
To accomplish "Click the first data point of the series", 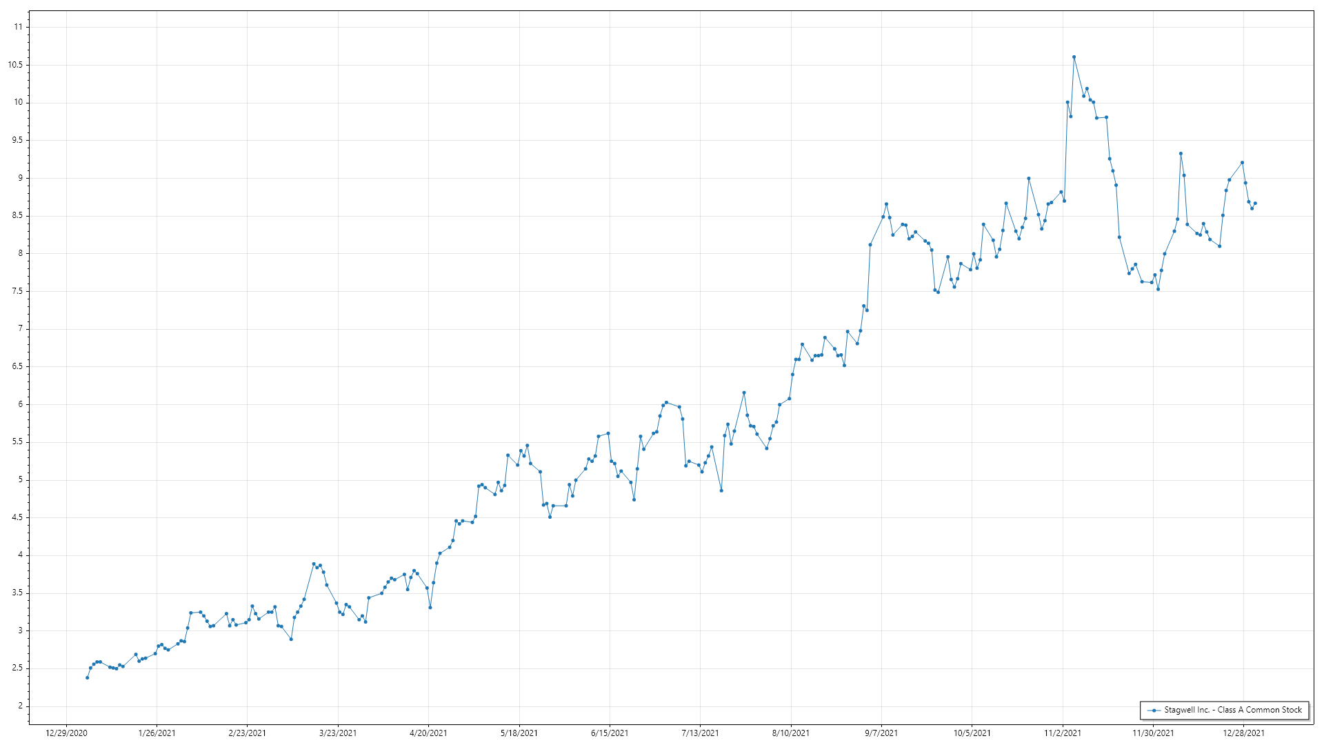I will point(87,677).
